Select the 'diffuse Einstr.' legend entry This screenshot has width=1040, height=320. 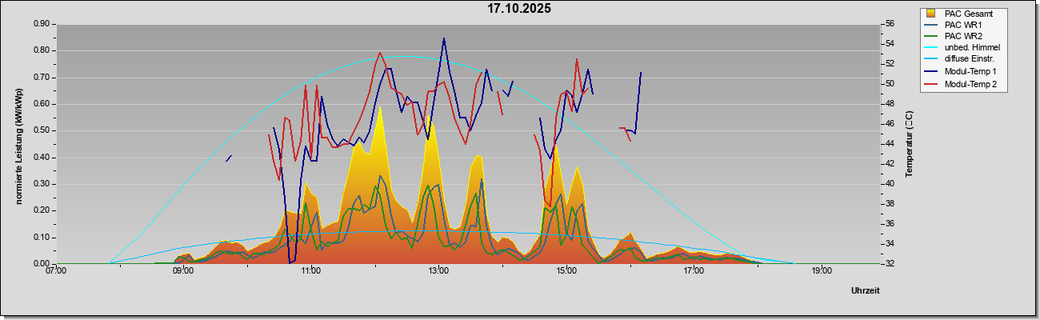point(969,60)
